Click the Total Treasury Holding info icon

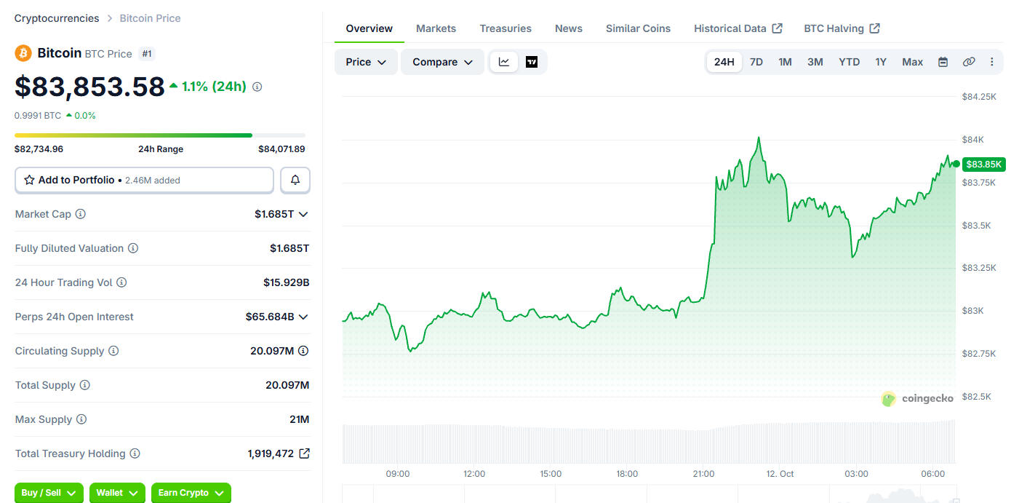click(x=135, y=454)
